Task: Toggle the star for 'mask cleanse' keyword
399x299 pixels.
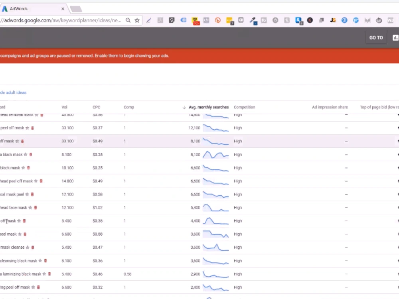Action: pos(28,248)
